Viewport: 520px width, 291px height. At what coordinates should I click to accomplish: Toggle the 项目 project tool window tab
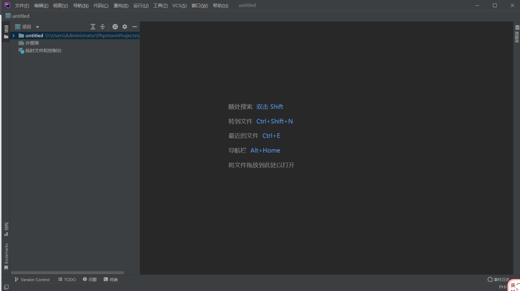[6, 32]
